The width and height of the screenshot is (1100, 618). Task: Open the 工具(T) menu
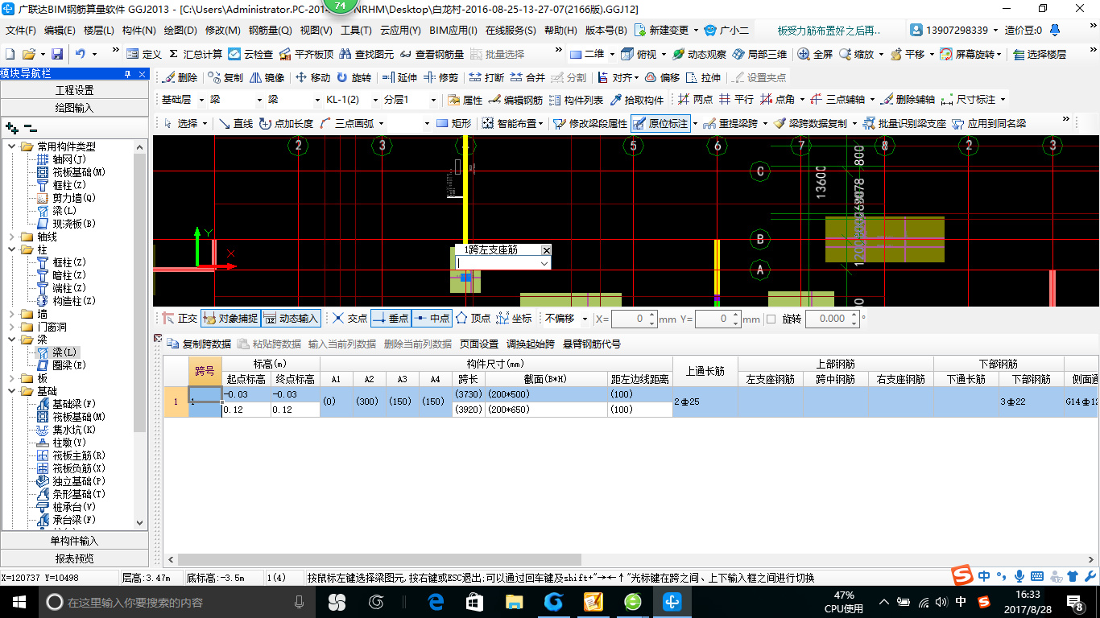click(356, 31)
